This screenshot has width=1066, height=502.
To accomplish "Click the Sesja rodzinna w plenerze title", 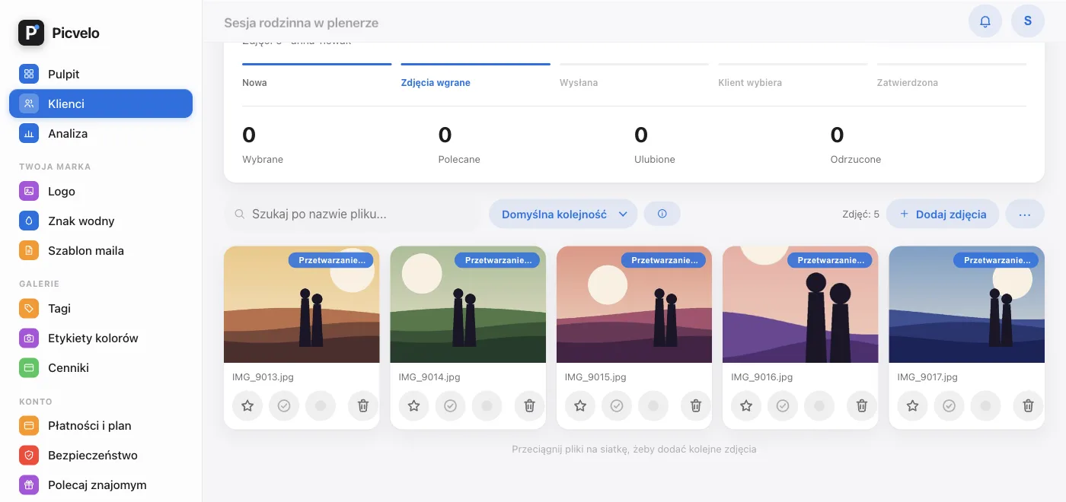I will coord(302,23).
